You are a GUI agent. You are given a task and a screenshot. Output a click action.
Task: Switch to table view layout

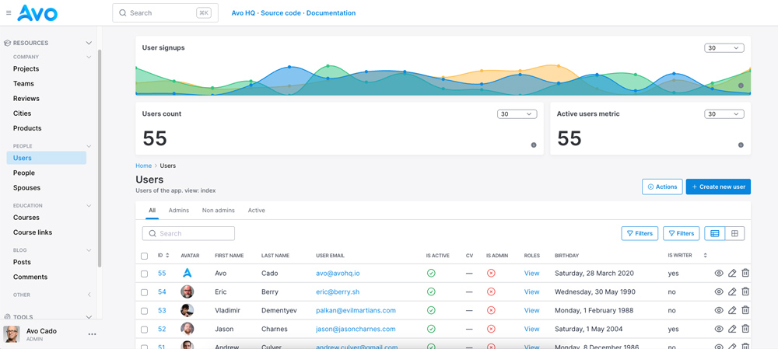714,233
